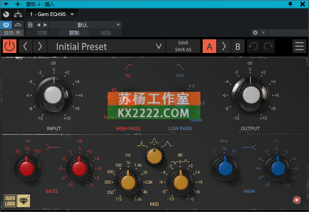The image size is (309, 212).
Task: Click the HIGH frequency blue knob
Action: (x=225, y=168)
